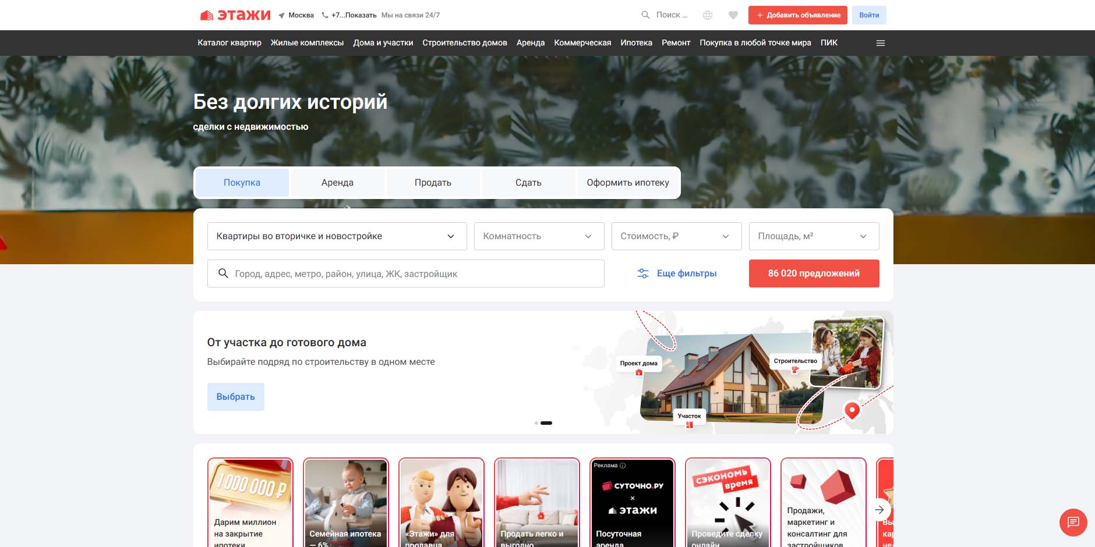The image size is (1095, 547).
Task: Open the hamburger menu in navigation bar
Action: click(880, 43)
